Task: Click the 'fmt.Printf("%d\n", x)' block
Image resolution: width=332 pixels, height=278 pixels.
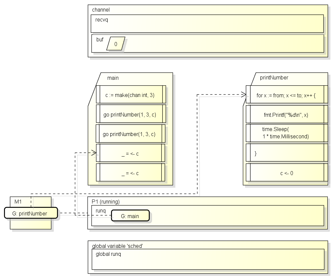Action: pyautogui.click(x=287, y=114)
